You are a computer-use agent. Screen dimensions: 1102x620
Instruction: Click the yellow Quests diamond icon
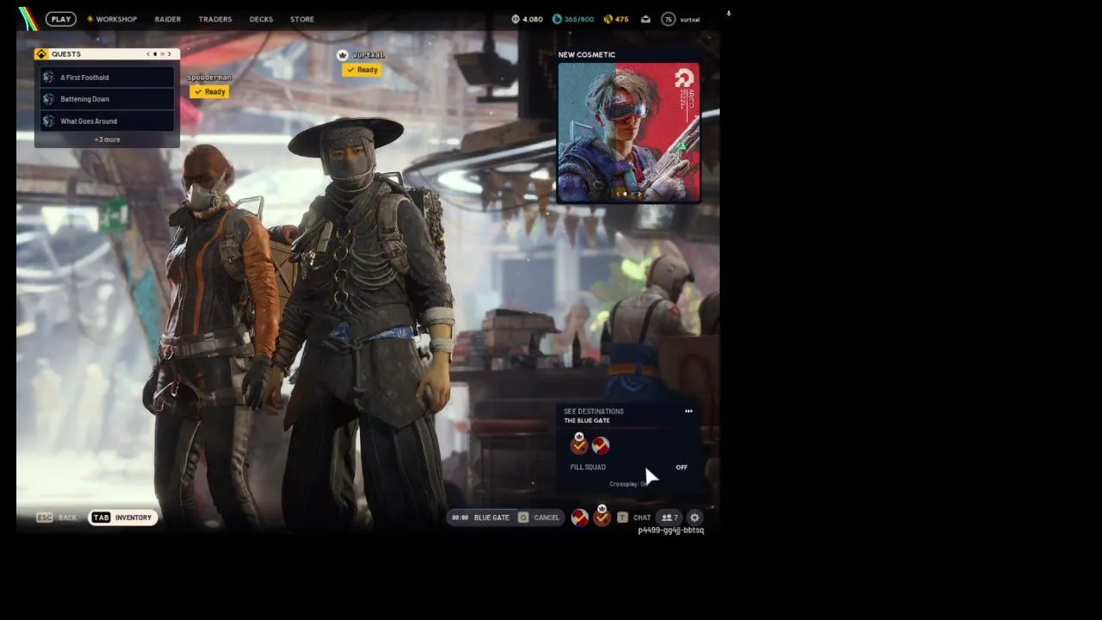41,54
